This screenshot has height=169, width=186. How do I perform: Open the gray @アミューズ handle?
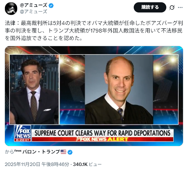(33, 12)
